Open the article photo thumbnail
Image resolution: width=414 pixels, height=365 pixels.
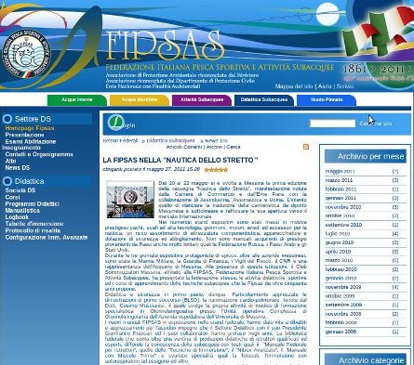click(130, 200)
